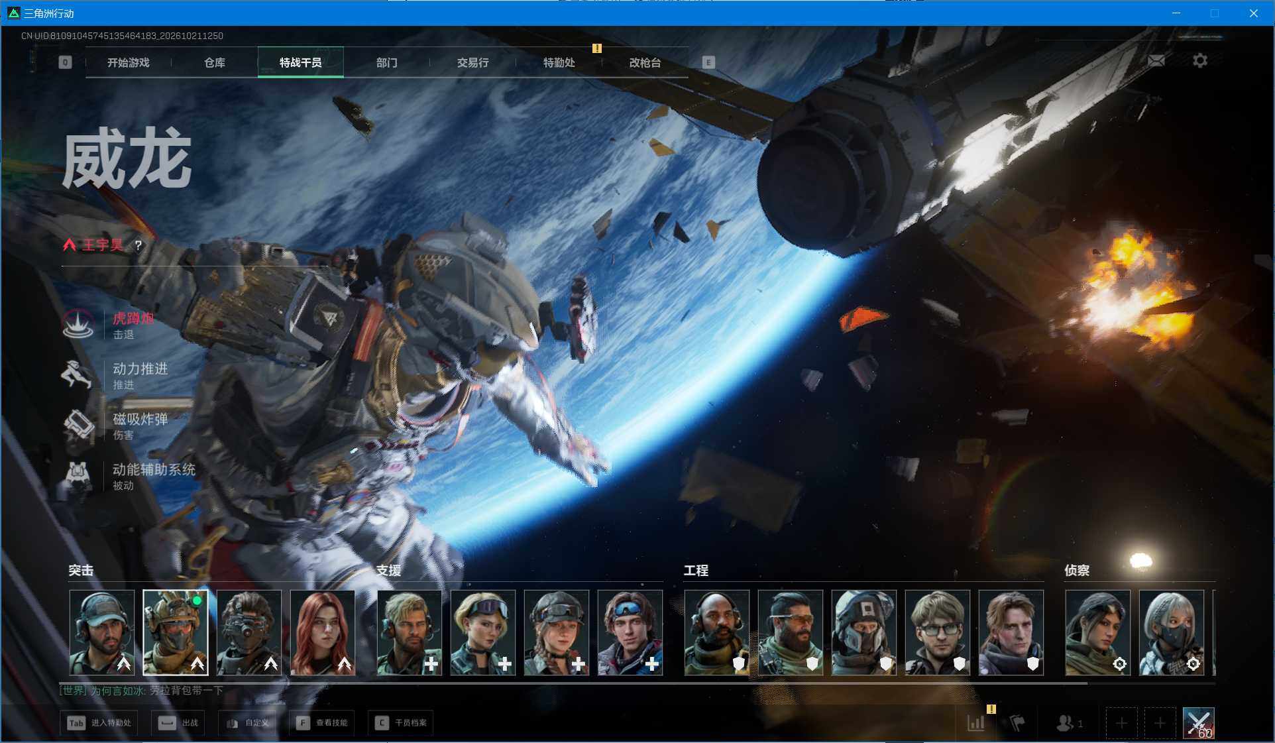Select the 工程 operator wearing armored mask
This screenshot has height=743, width=1275.
pyautogui.click(x=864, y=633)
